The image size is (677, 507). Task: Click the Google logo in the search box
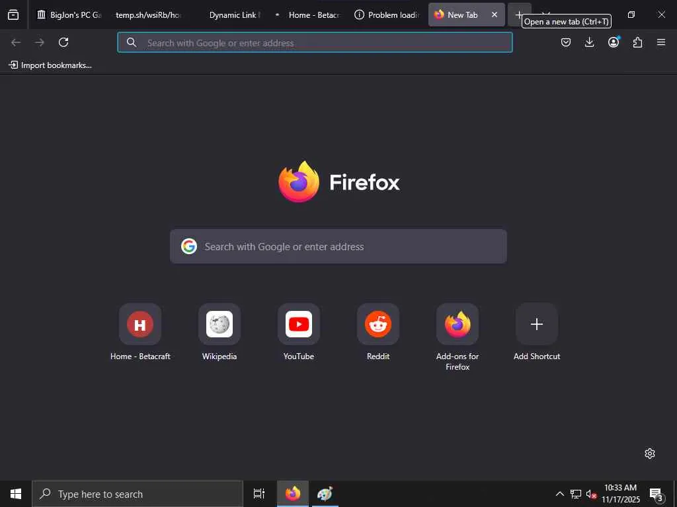tap(189, 246)
